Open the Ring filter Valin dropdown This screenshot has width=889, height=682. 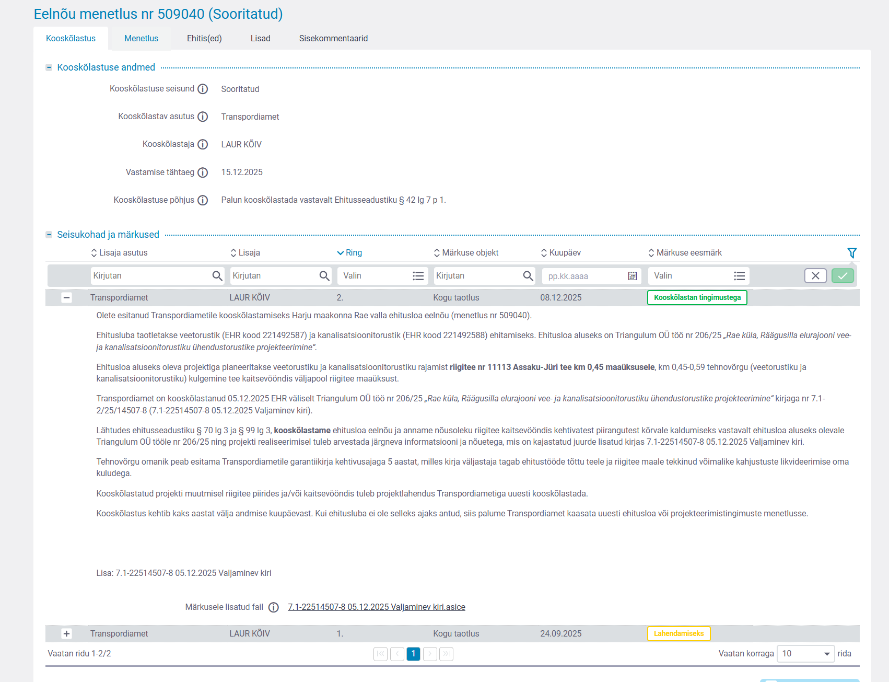tap(382, 276)
